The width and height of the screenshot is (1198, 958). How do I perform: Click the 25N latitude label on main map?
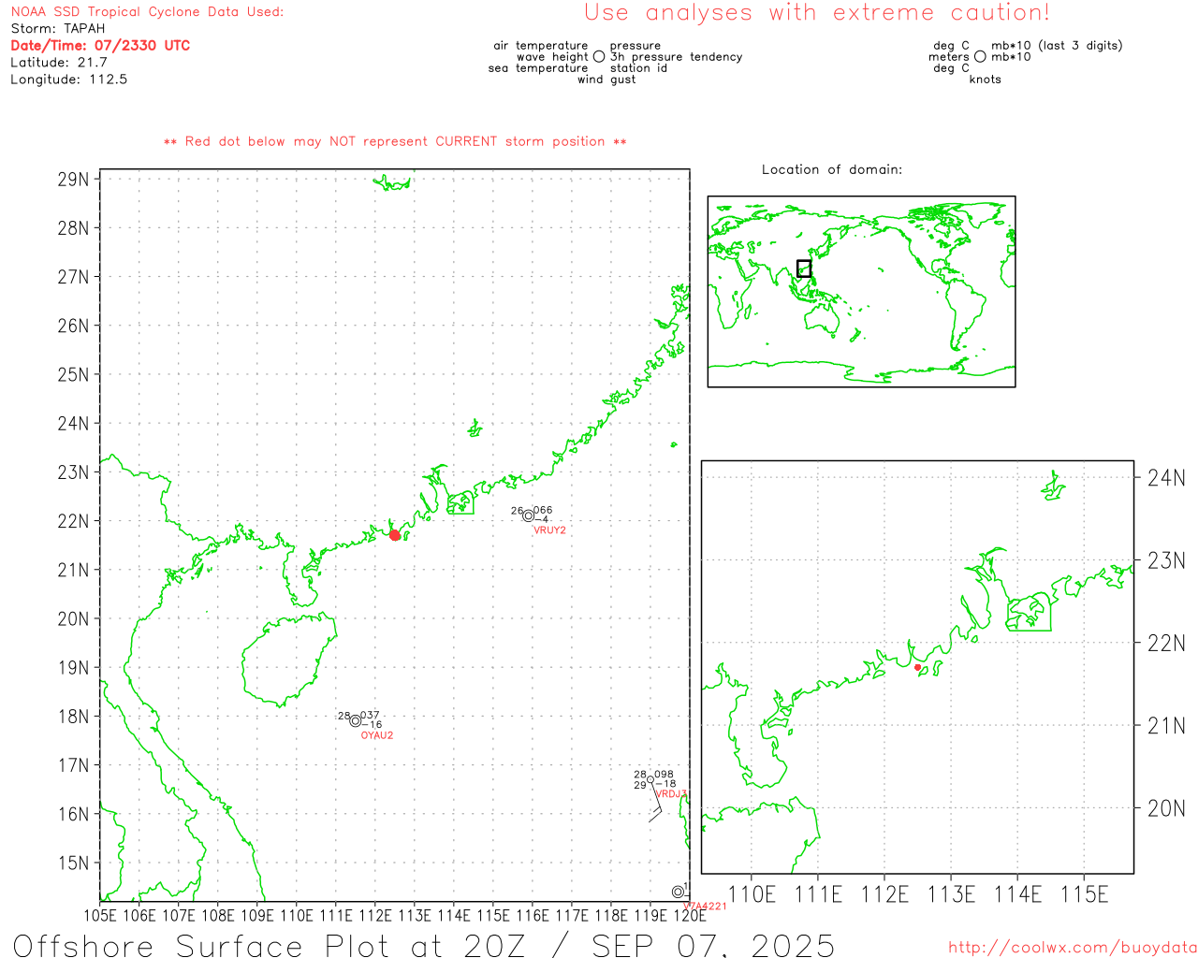[74, 375]
